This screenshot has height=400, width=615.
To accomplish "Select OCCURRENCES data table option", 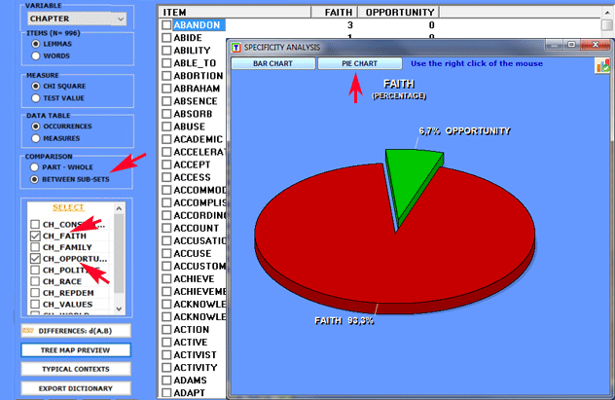I will click(x=36, y=127).
